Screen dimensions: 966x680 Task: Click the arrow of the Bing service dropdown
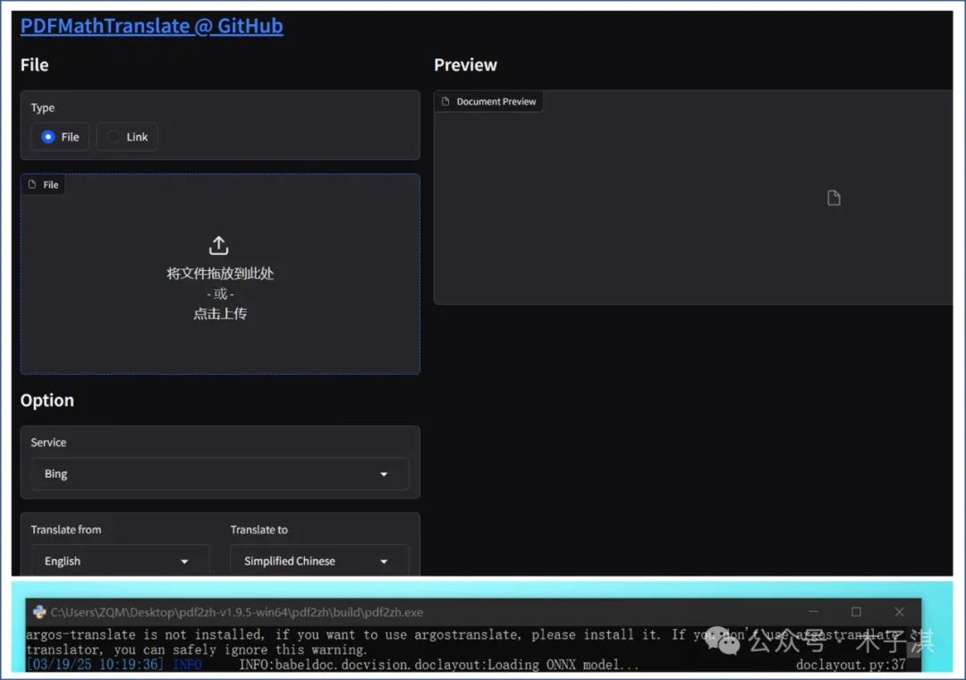coord(384,474)
